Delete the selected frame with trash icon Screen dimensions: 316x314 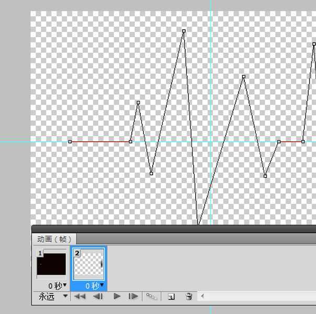[x=189, y=296]
